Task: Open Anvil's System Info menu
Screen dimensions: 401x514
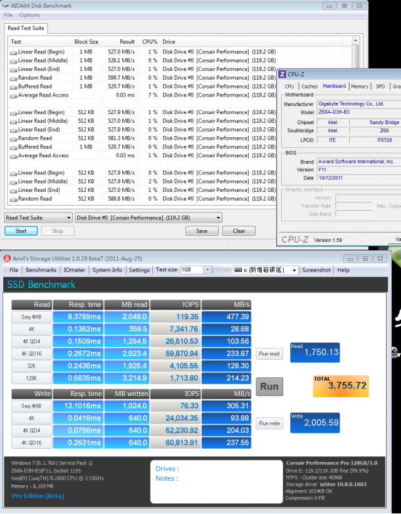Action: pos(107,270)
